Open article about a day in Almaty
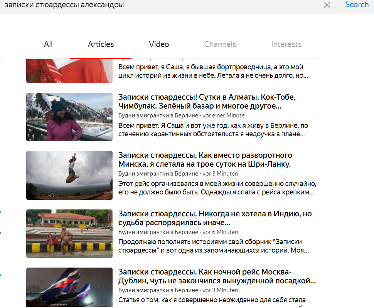 click(207, 102)
